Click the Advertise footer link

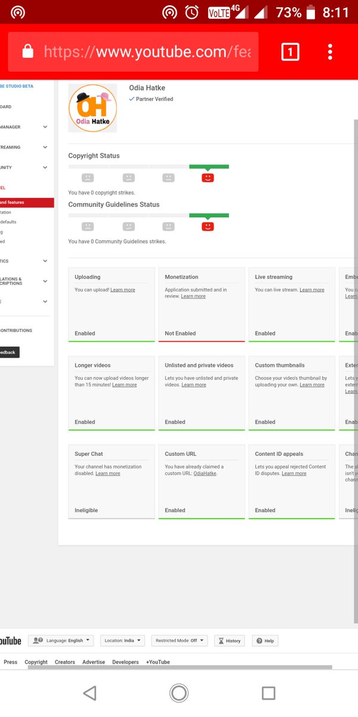[94, 662]
